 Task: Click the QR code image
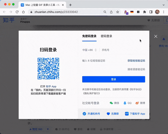click(48, 69)
